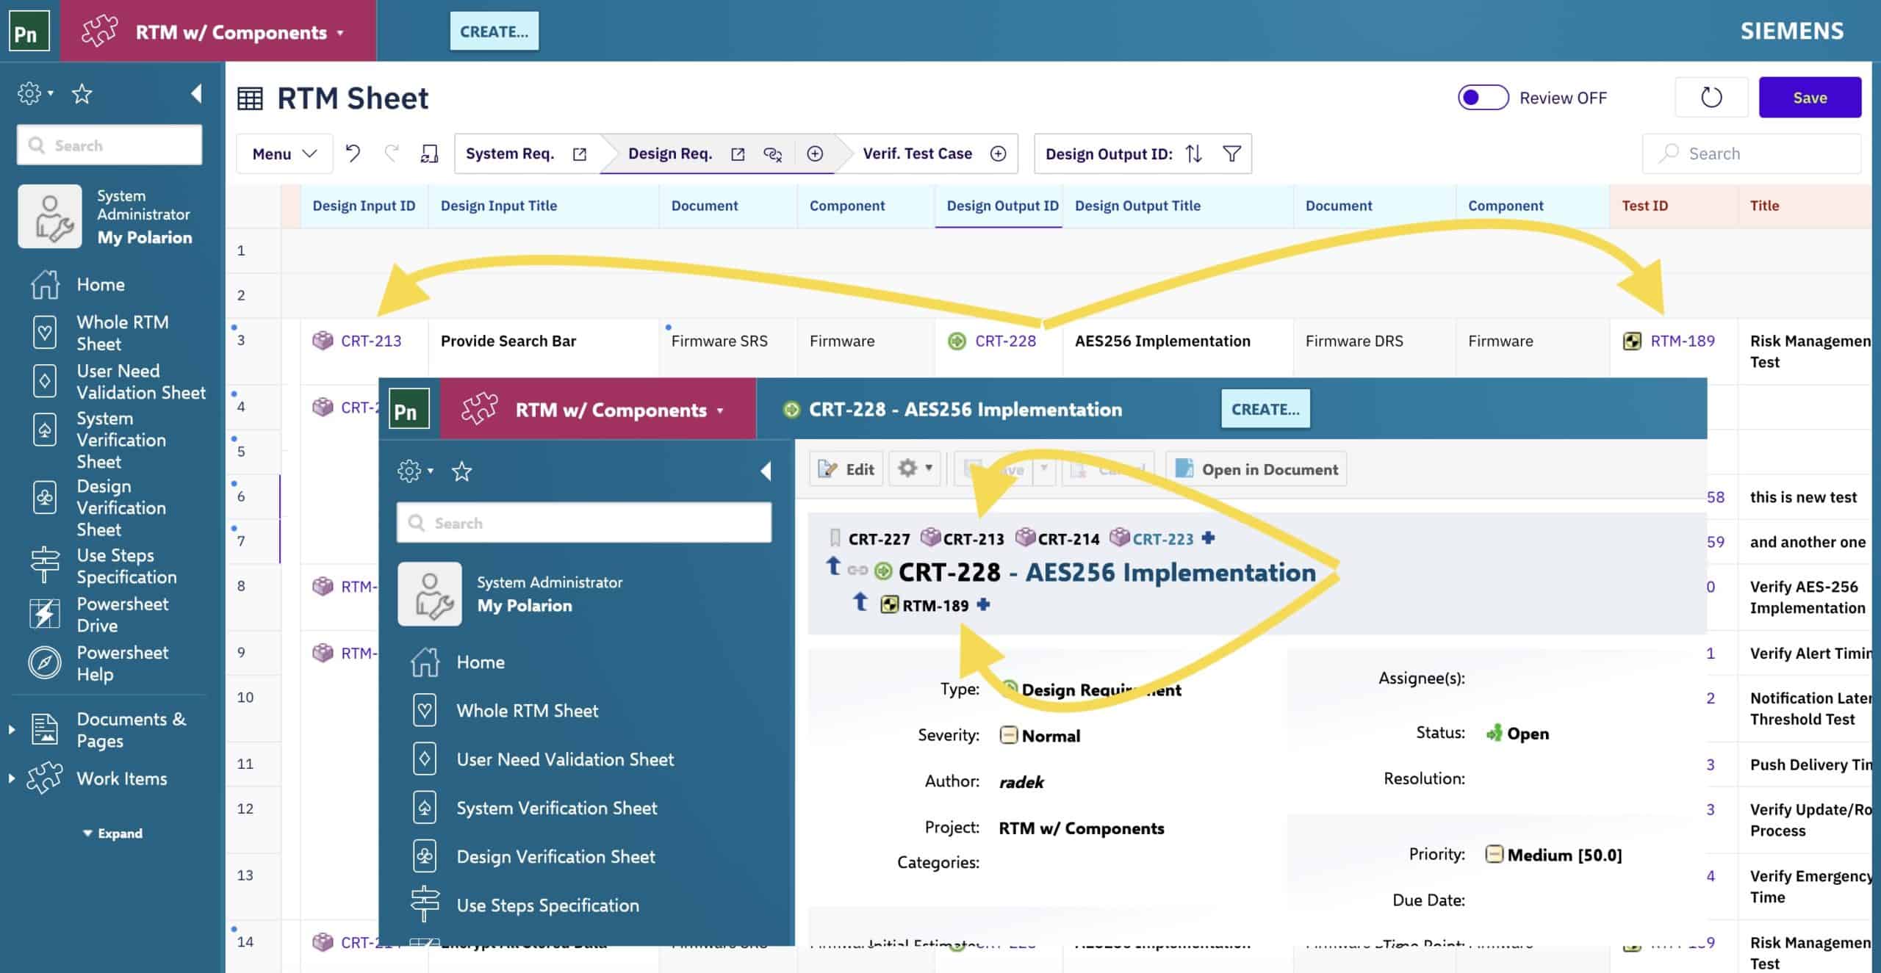Click the star icon in inner window sidebar
Viewport: 1881px width, 973px height.
461,471
